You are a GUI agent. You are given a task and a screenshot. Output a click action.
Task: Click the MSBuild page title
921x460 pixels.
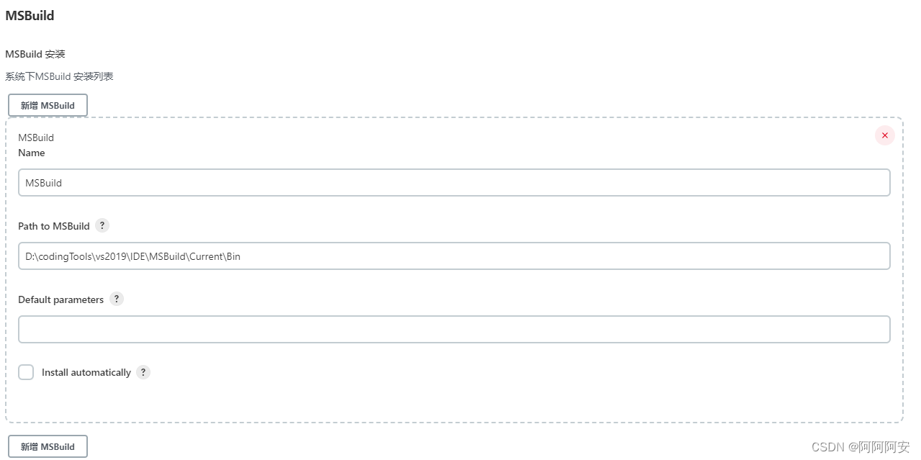[x=30, y=15]
